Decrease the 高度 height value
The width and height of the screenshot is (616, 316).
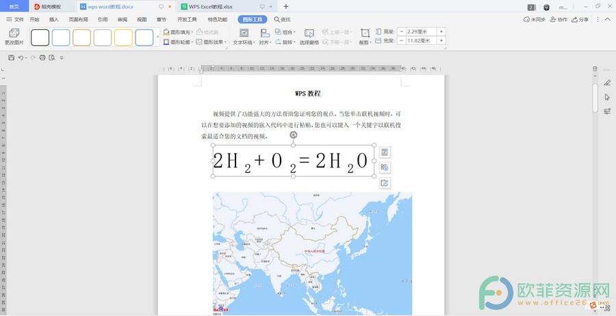point(402,31)
